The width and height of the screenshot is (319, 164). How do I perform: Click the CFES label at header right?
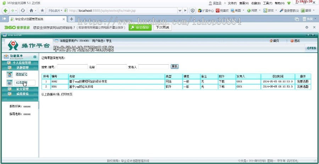(311, 48)
